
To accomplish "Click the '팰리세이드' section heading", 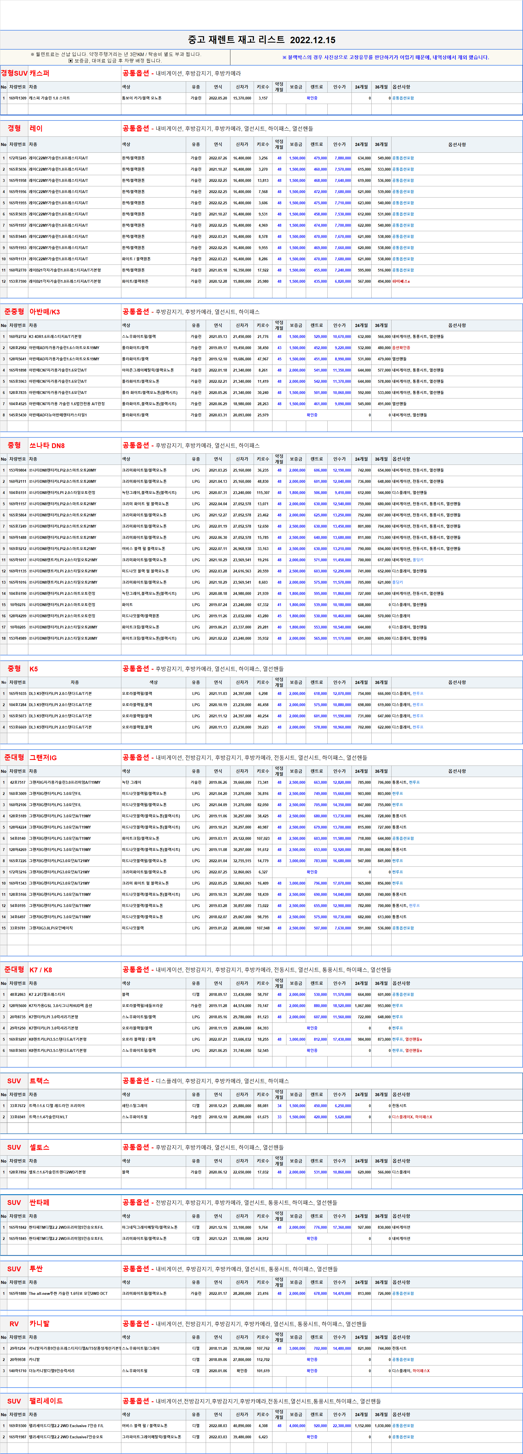I will point(46,1401).
